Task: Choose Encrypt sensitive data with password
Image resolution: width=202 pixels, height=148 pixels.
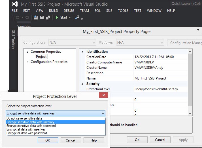Action: (56, 126)
